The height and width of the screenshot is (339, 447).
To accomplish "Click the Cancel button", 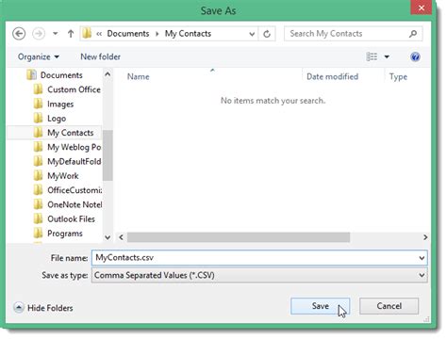I will click(389, 306).
